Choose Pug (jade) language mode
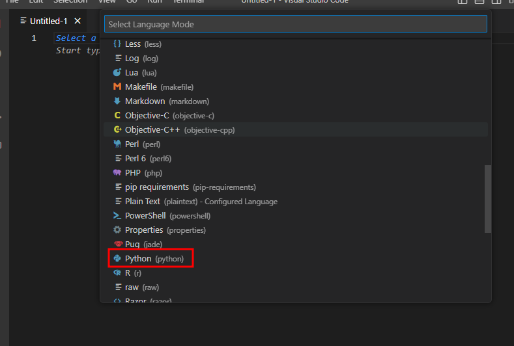Image resolution: width=514 pixels, height=346 pixels. [296, 244]
